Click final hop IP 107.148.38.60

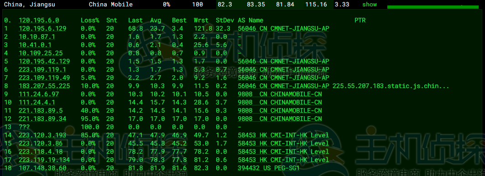pos(42,168)
